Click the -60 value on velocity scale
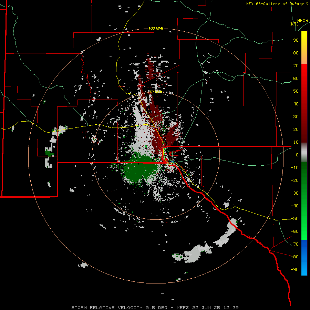The image size is (310, 310). (294, 231)
